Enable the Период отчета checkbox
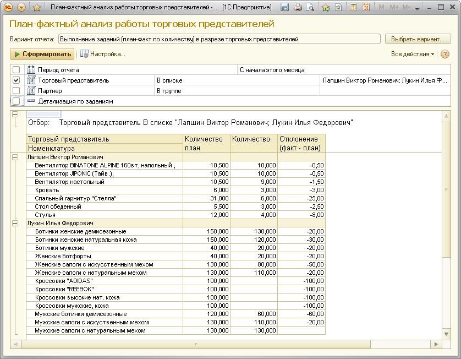The height and width of the screenshot is (359, 461). [x=17, y=70]
